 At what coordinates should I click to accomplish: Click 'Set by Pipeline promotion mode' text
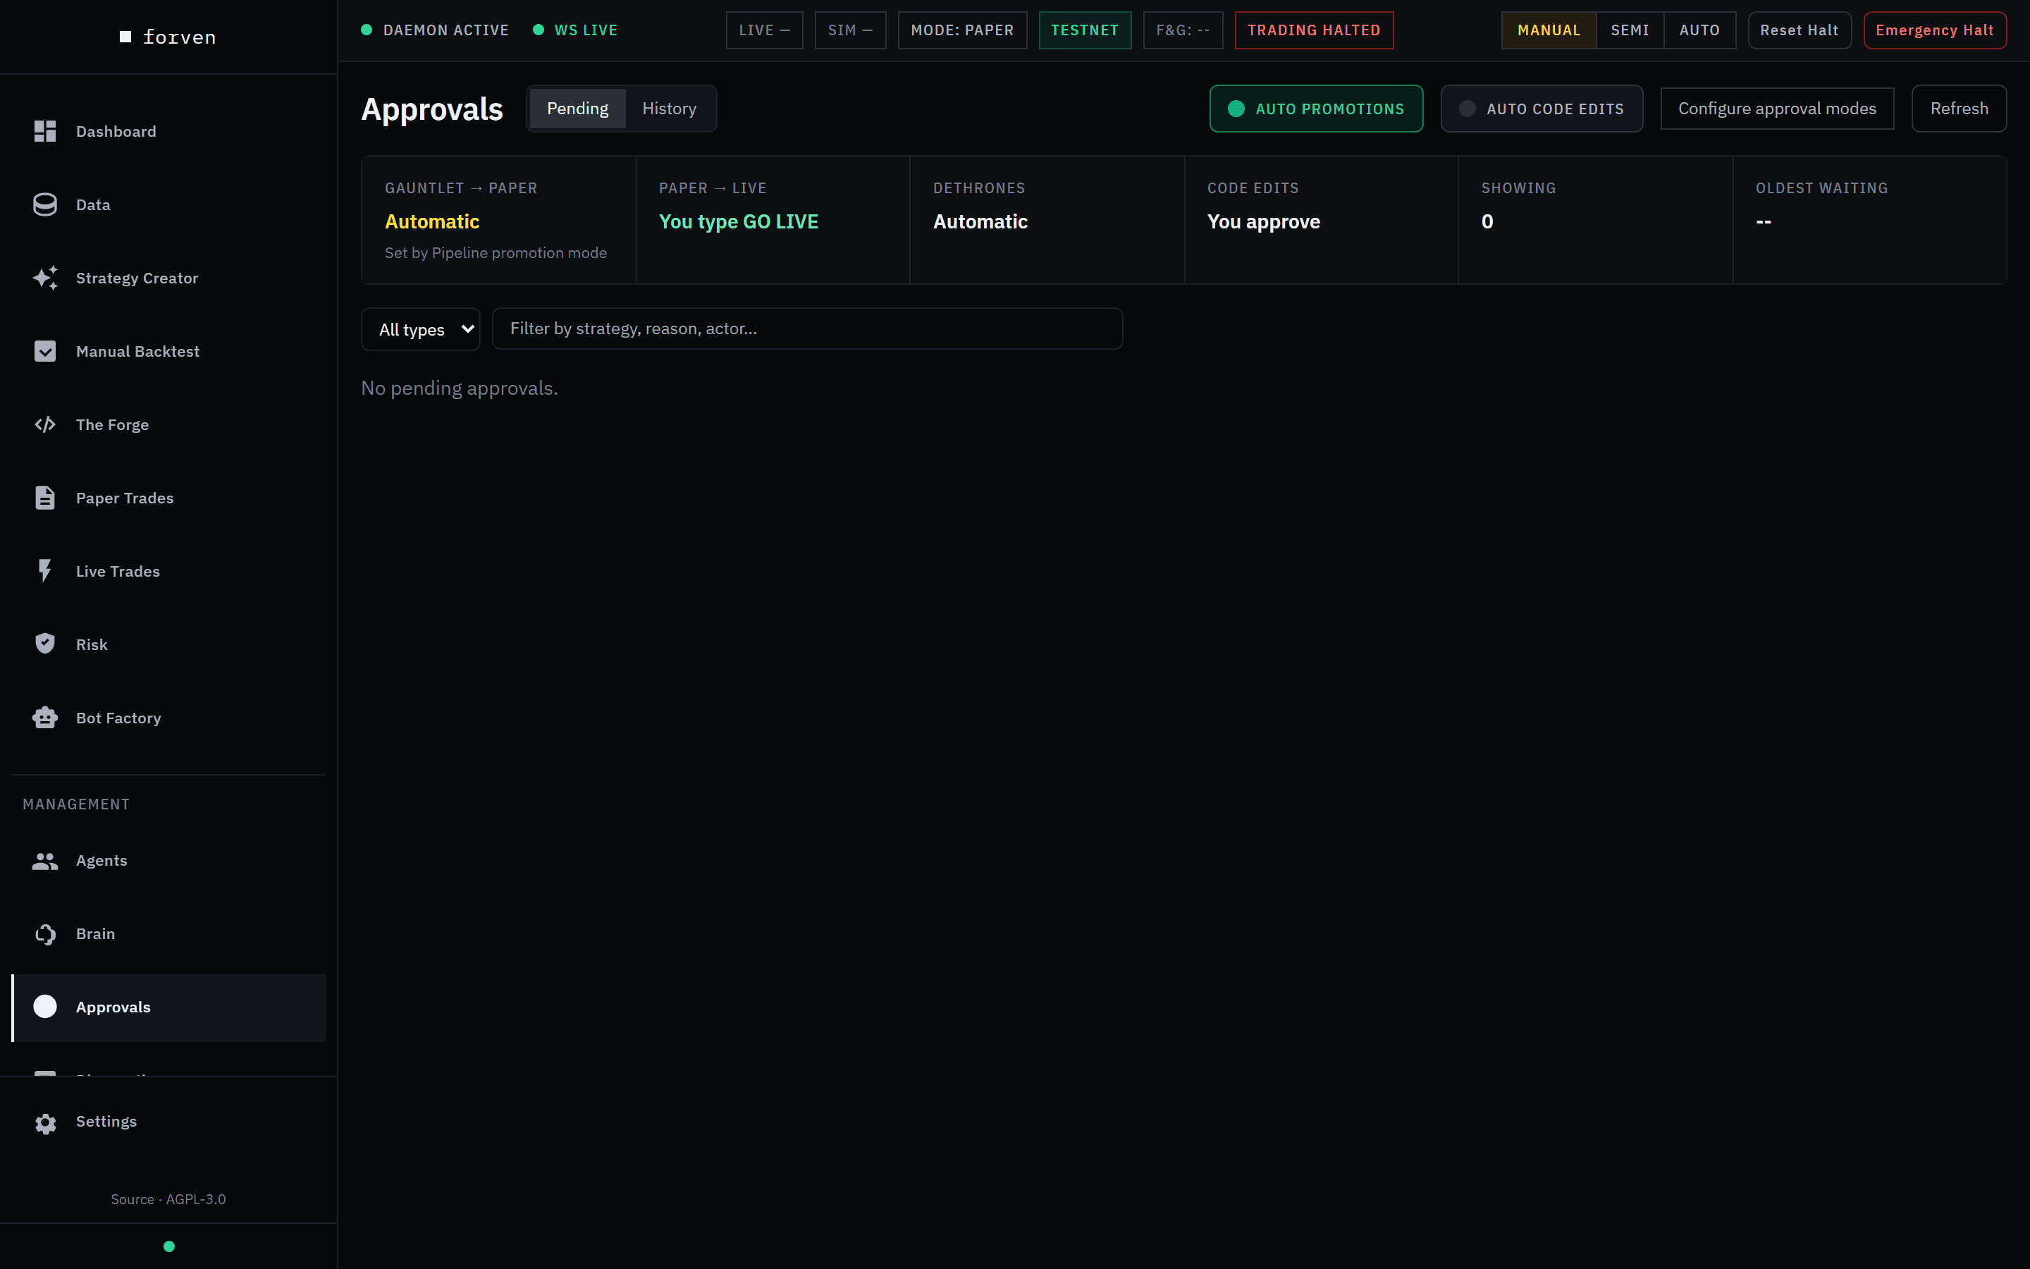(496, 252)
